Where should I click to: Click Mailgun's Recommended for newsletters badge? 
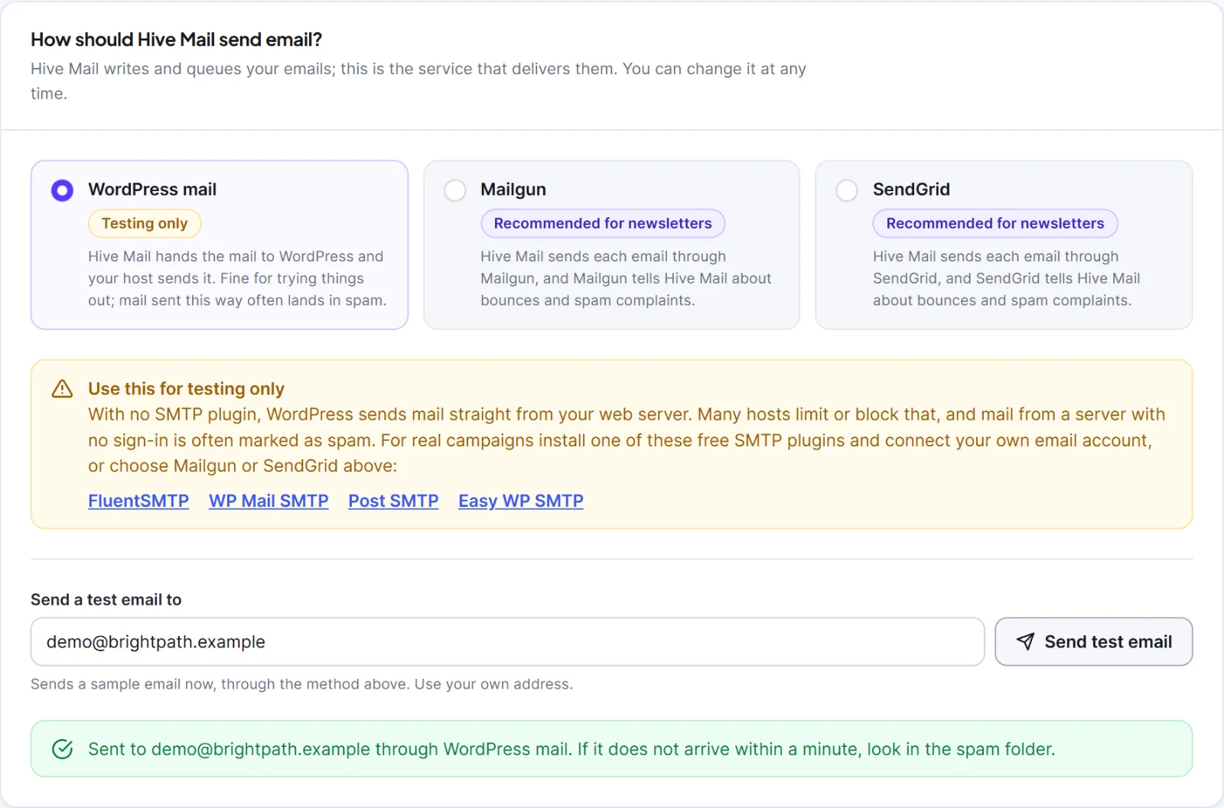(603, 223)
